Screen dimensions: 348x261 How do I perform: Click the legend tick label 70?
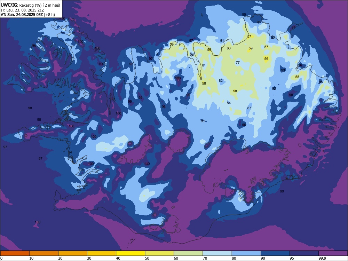pos(205,258)
